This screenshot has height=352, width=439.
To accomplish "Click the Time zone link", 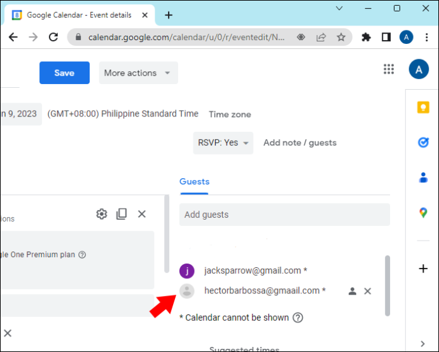I will [230, 114].
